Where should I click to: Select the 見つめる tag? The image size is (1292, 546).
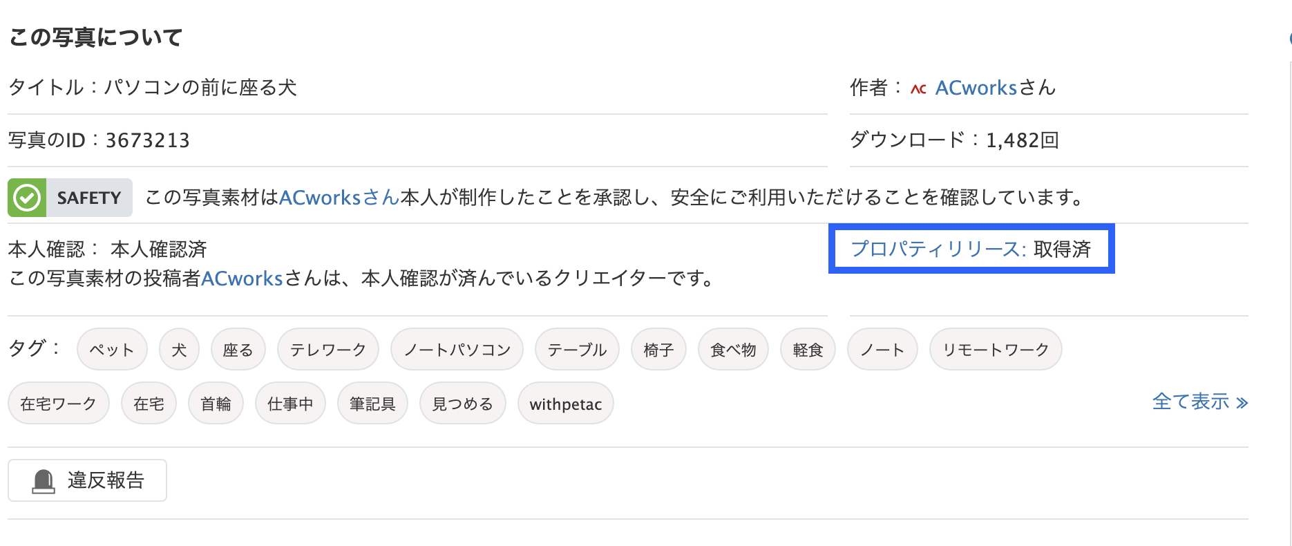pyautogui.click(x=462, y=404)
